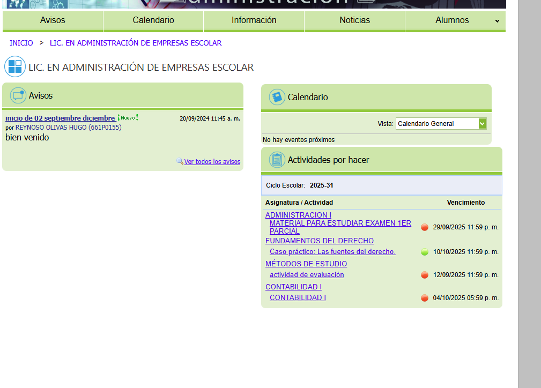Viewport: 541px width, 388px height.
Task: Open Caso práctico: Las fuentes del derecho
Action: click(x=332, y=252)
